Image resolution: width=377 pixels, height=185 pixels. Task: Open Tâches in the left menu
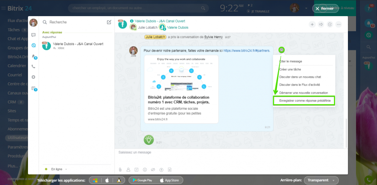(14, 30)
